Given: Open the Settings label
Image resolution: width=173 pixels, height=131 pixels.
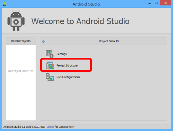Looking at the screenshot, I should pos(61,54).
